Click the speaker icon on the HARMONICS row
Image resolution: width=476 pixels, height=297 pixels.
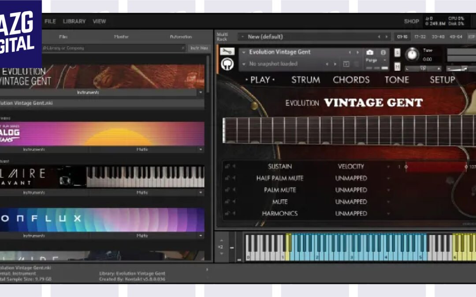click(x=234, y=213)
